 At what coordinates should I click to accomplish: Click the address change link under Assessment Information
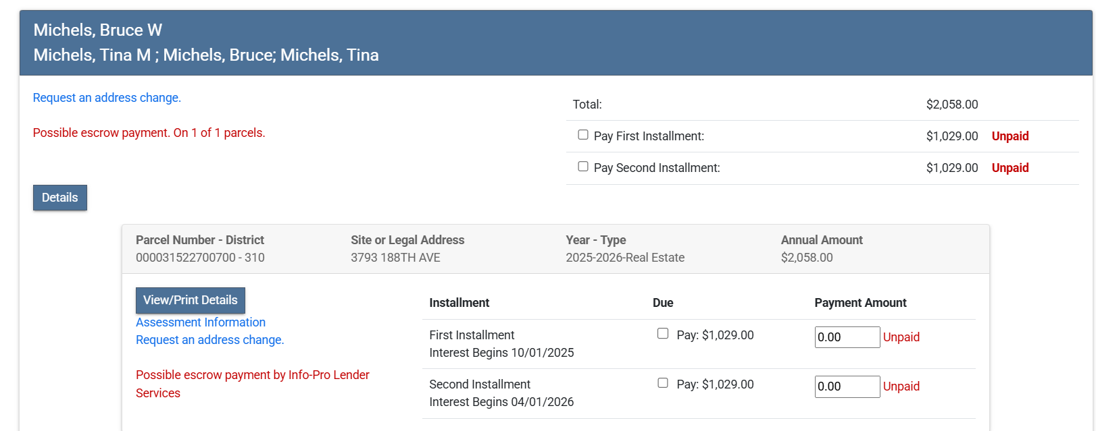pyautogui.click(x=209, y=340)
